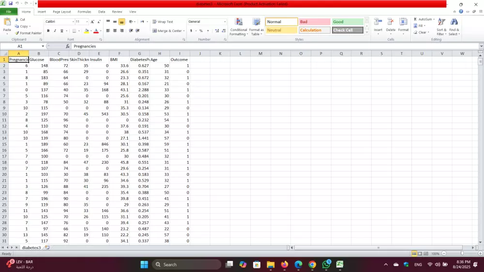484x272 pixels.
Task: Click the Name Box showing A1
Action: (20, 46)
